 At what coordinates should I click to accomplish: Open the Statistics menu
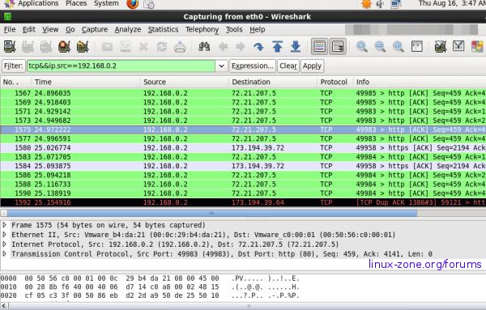point(163,29)
